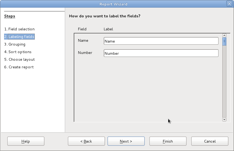Go to the Field selection step
Screen dimensions: 234x151
coord(19,29)
